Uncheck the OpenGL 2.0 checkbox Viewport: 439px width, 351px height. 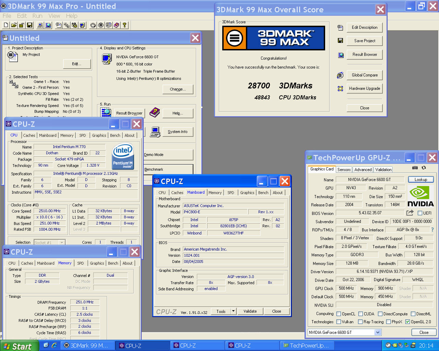[x=407, y=322]
